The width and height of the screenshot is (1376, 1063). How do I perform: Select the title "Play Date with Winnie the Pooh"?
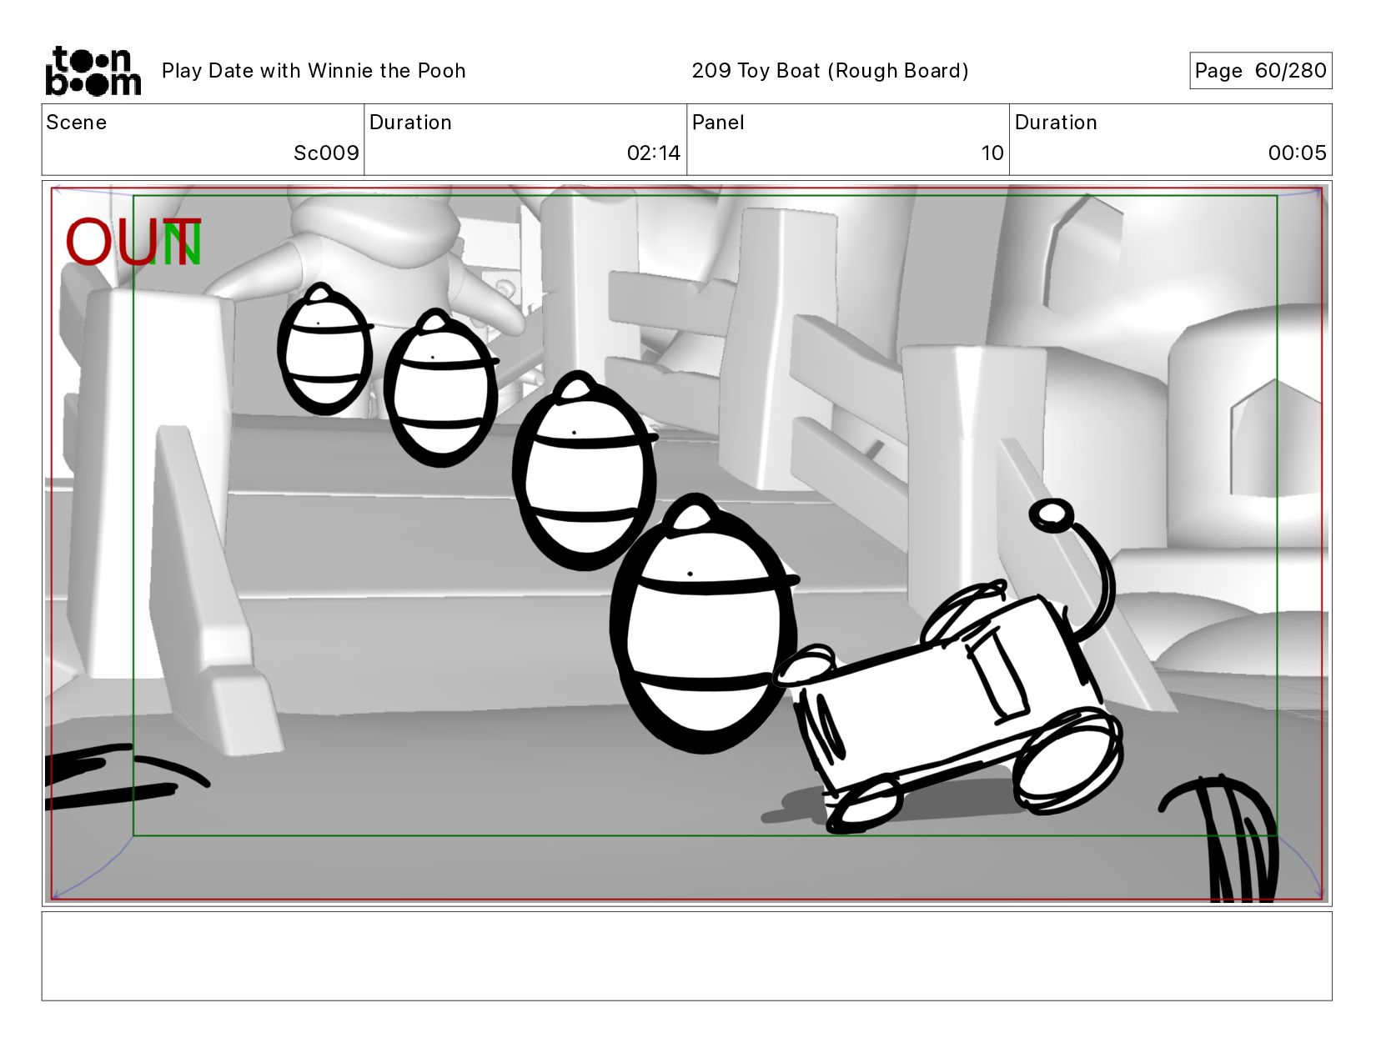point(314,71)
